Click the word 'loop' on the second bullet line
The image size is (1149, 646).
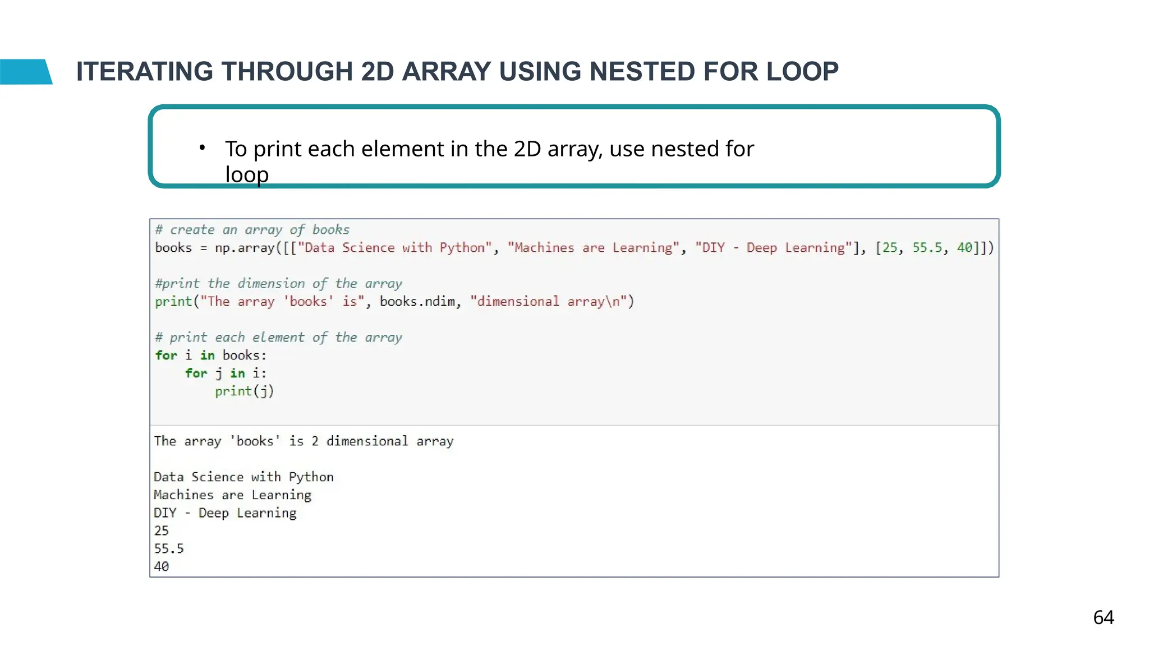pos(247,174)
